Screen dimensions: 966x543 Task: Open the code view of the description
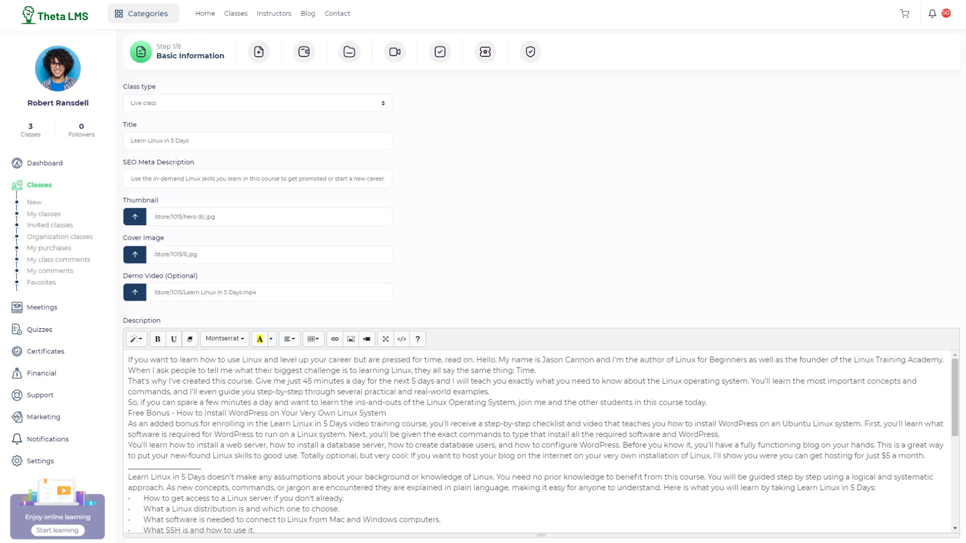point(401,339)
